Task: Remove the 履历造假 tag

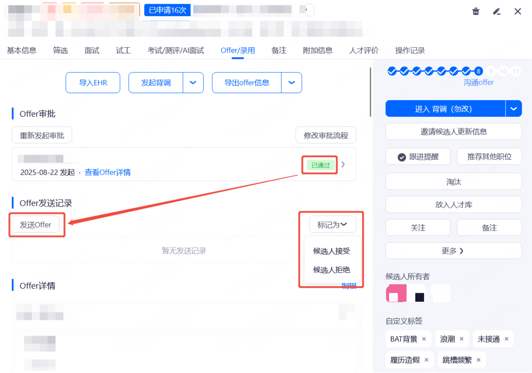Action: (426, 360)
